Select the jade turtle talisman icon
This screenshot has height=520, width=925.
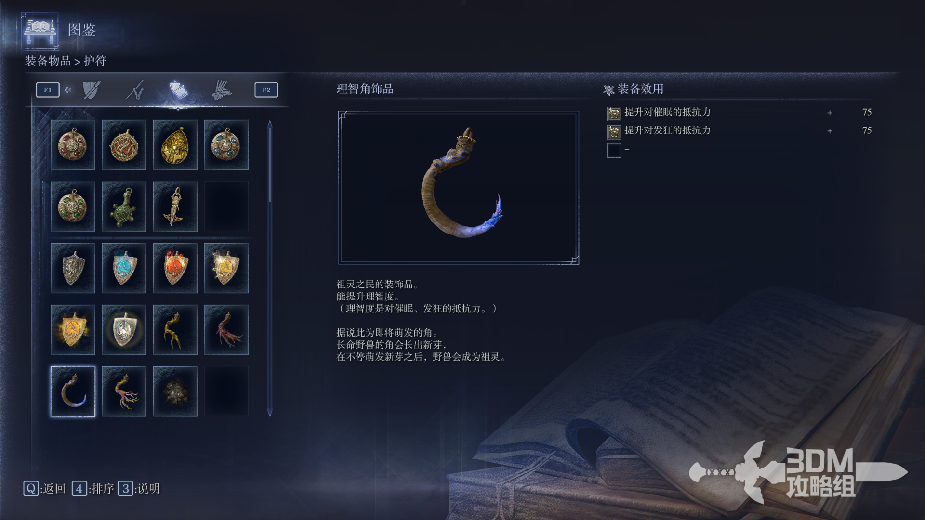[124, 207]
